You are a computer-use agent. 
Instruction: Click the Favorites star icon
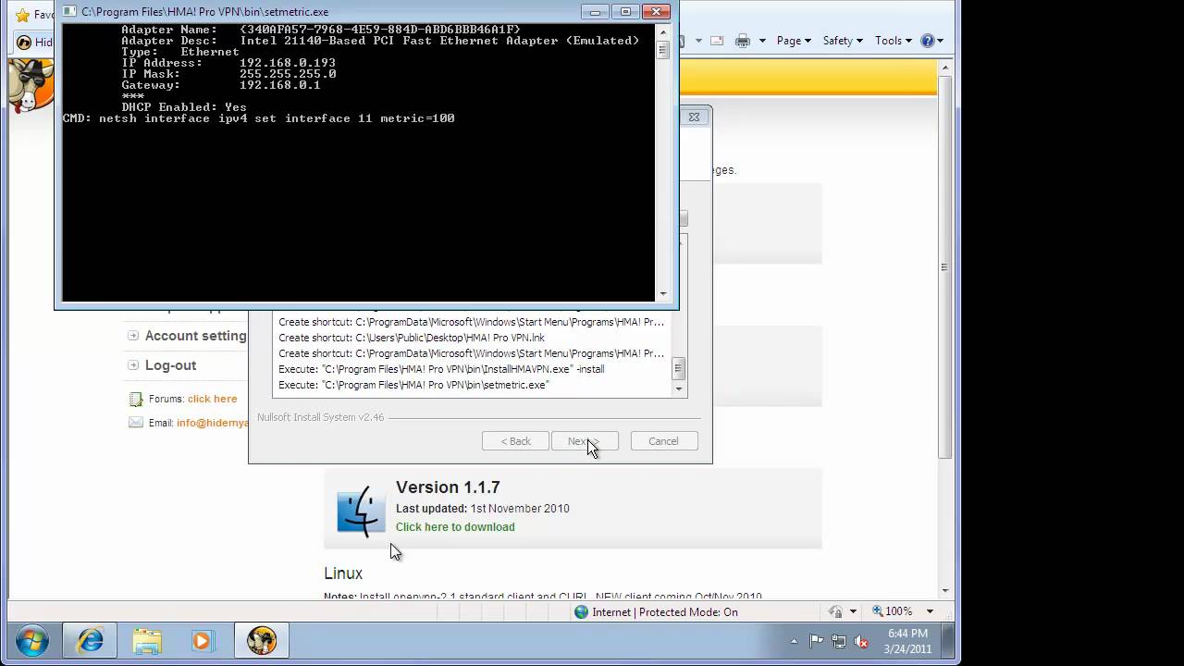click(23, 15)
